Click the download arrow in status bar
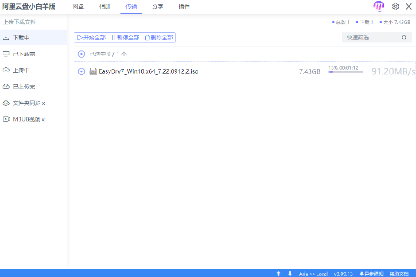This screenshot has height=277, width=416. [290, 274]
